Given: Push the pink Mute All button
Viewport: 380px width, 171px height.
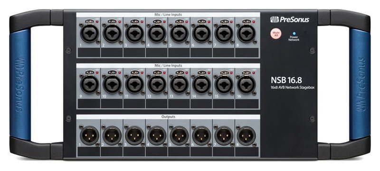Looking at the screenshot, I should [x=276, y=34].
